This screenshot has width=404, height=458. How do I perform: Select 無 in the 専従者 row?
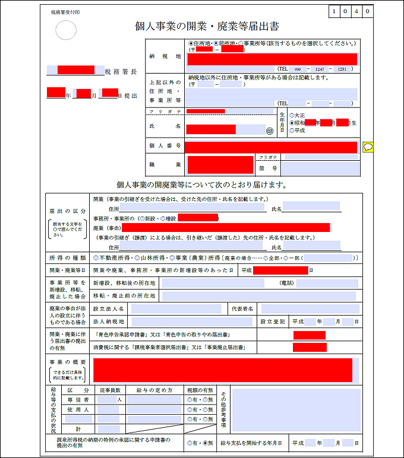(206, 400)
